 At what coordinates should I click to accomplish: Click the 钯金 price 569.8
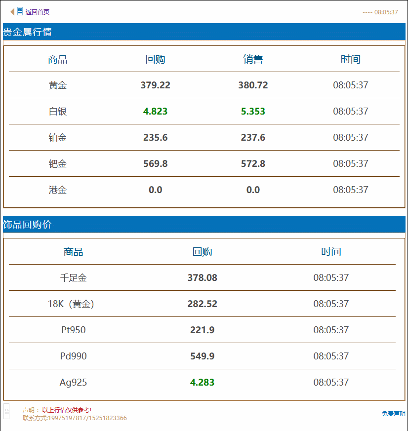156,163
